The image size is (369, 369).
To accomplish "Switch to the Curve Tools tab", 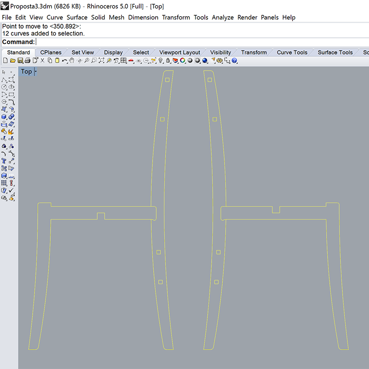I will [292, 52].
